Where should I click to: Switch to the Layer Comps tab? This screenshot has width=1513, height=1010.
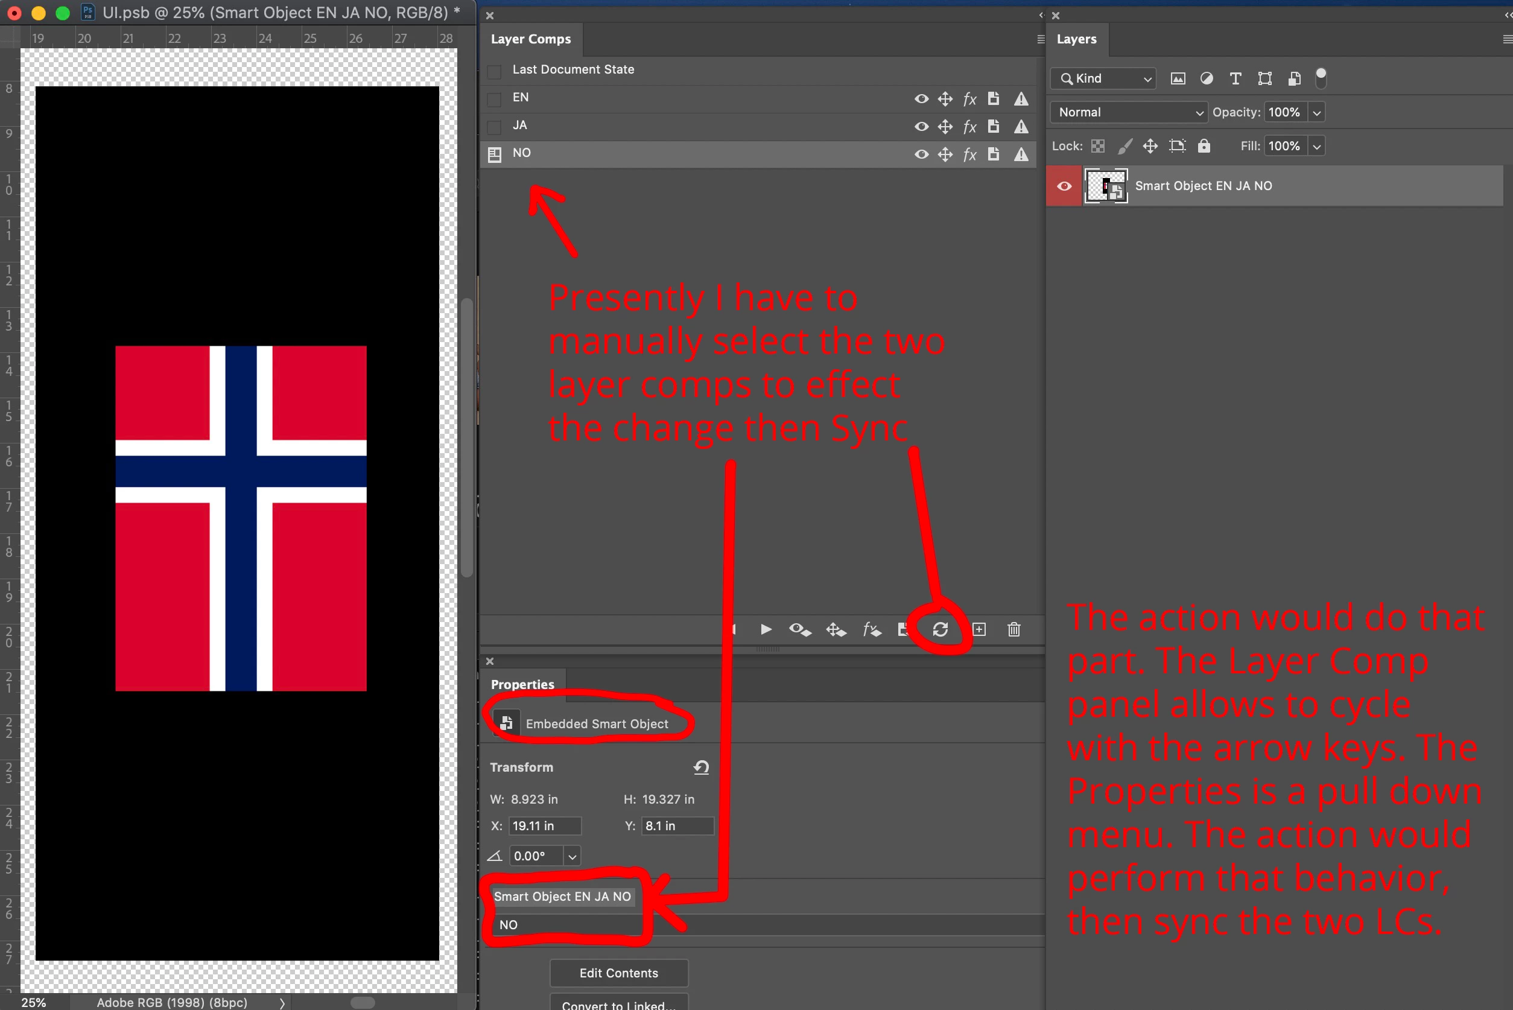(530, 39)
